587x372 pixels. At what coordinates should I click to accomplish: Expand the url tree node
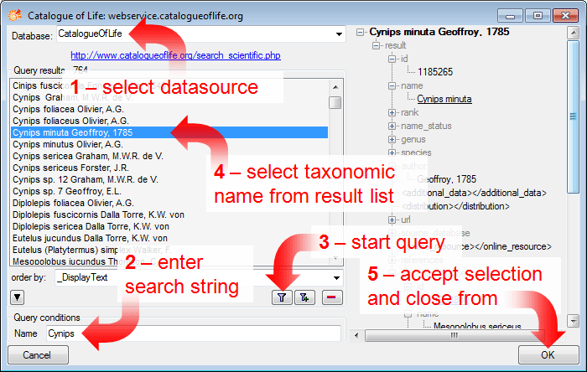point(392,220)
